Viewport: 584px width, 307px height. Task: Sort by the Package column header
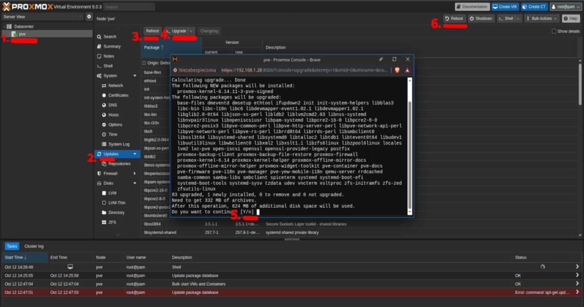(x=172, y=47)
